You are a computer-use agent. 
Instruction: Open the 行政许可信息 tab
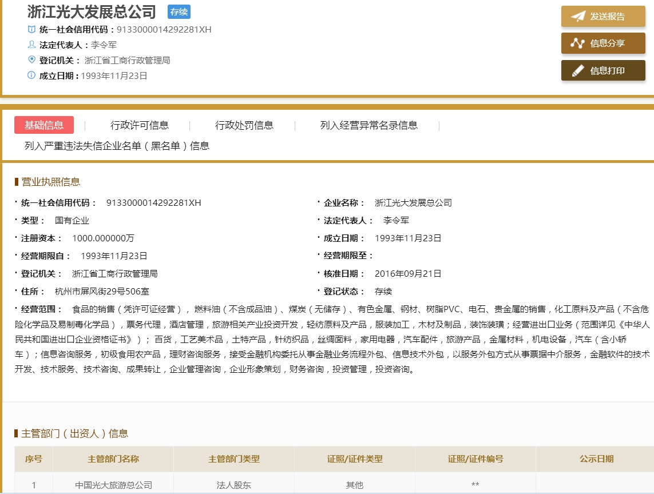(139, 125)
